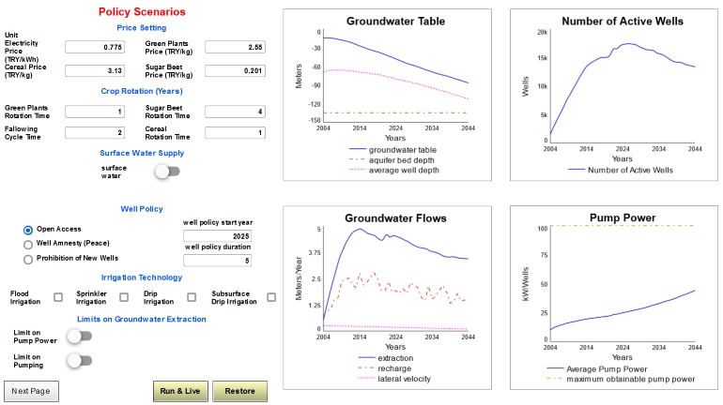Viewport: 723px width, 405px height.
Task: Click the Next Page button
Action: pyautogui.click(x=31, y=391)
